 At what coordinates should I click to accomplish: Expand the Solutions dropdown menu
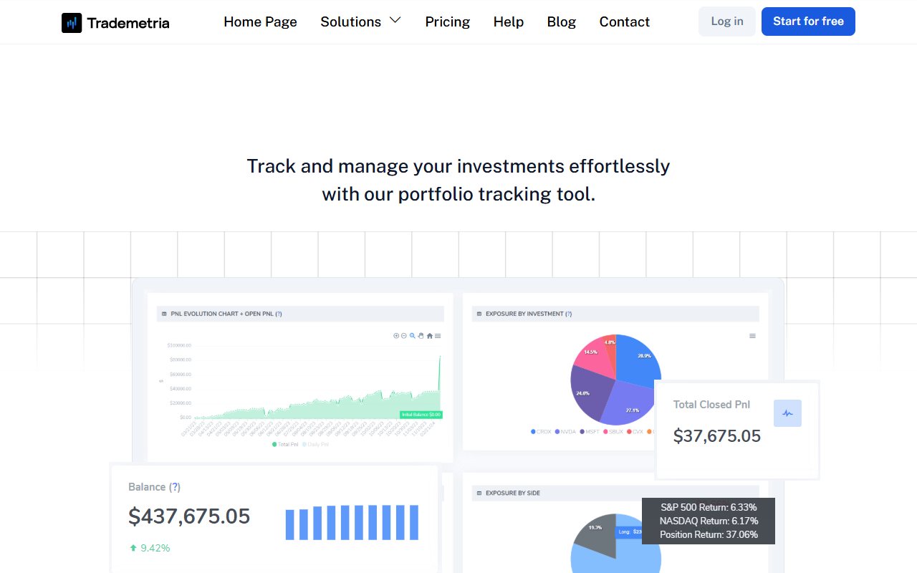click(x=361, y=21)
